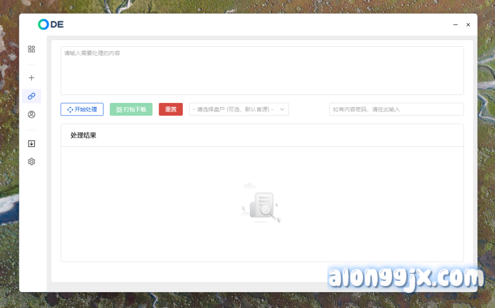Focus the 请输入需要处理的内容 text area
The image size is (495, 308).
point(262,70)
